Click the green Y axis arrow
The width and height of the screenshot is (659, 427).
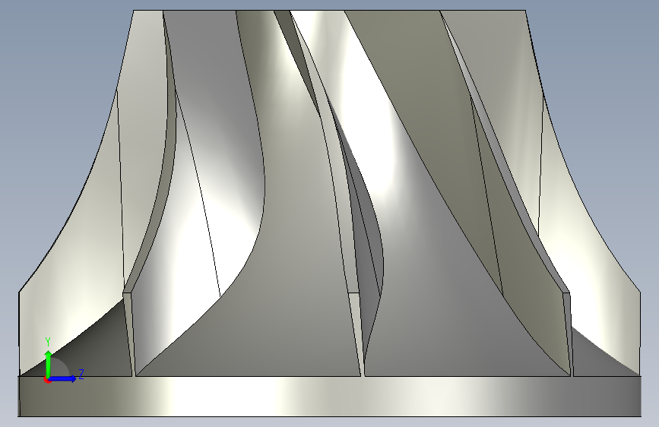pyautogui.click(x=49, y=365)
